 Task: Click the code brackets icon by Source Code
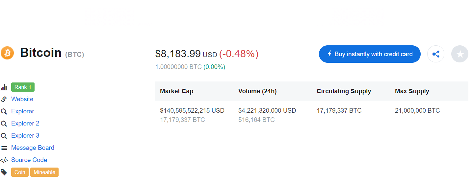(4, 160)
